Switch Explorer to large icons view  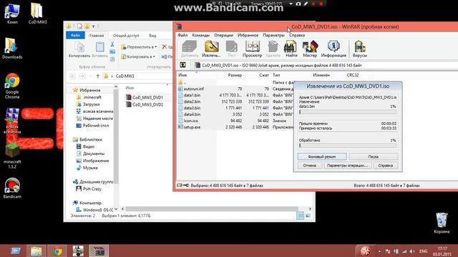pos(308,216)
